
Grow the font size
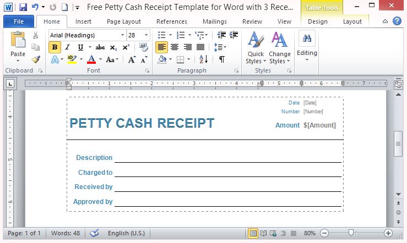pos(132,59)
